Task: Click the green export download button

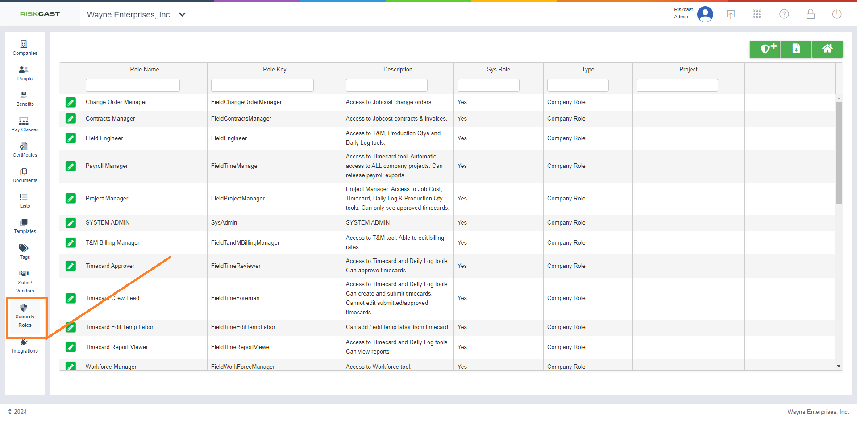Action: pyautogui.click(x=796, y=49)
